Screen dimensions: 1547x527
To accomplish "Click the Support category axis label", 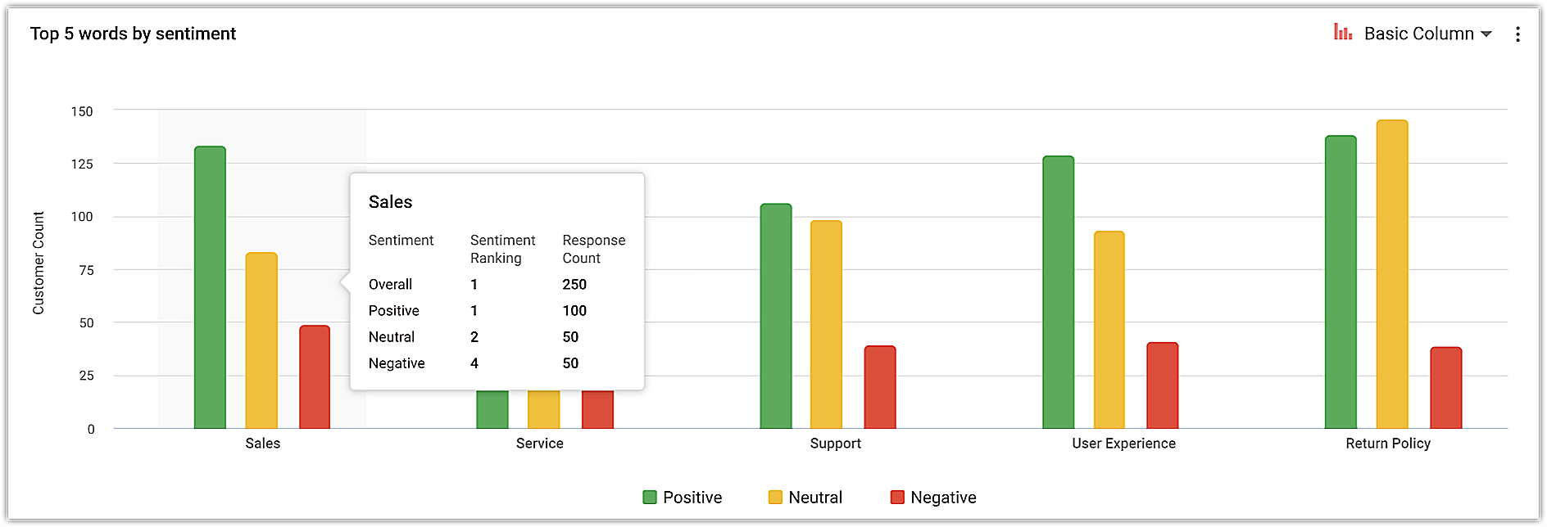I will [835, 444].
